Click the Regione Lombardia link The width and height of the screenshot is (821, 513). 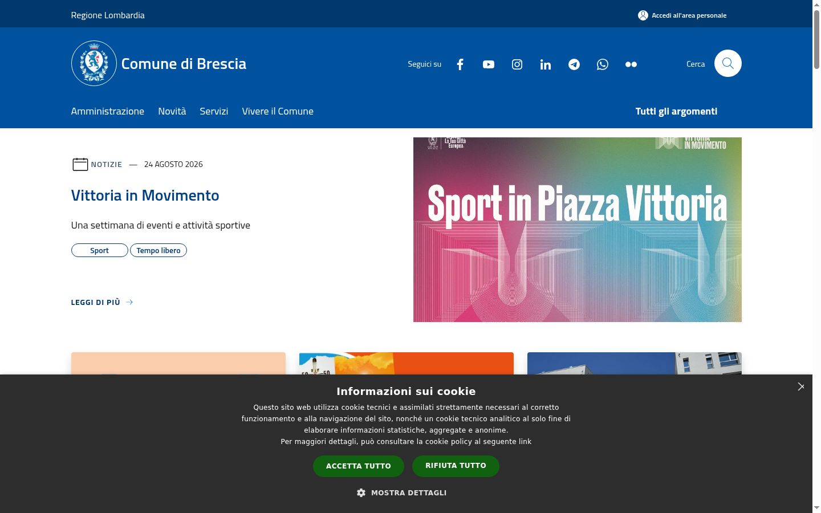[108, 15]
